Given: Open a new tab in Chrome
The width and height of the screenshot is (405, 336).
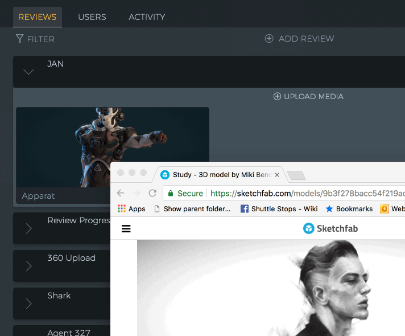Looking at the screenshot, I should coord(296,175).
